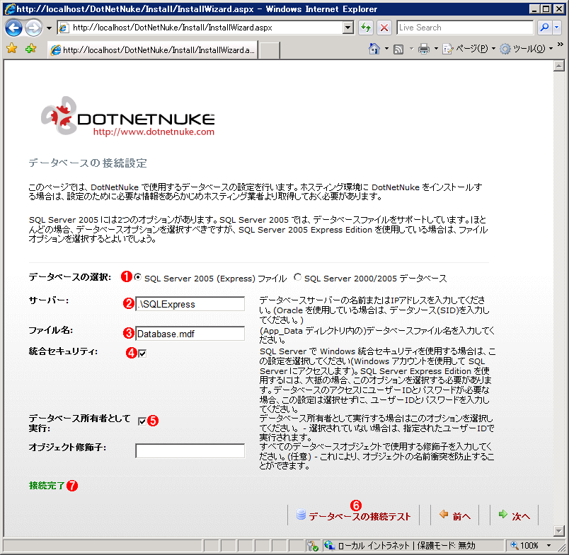Click the security status icon in status bar

pos(313,546)
